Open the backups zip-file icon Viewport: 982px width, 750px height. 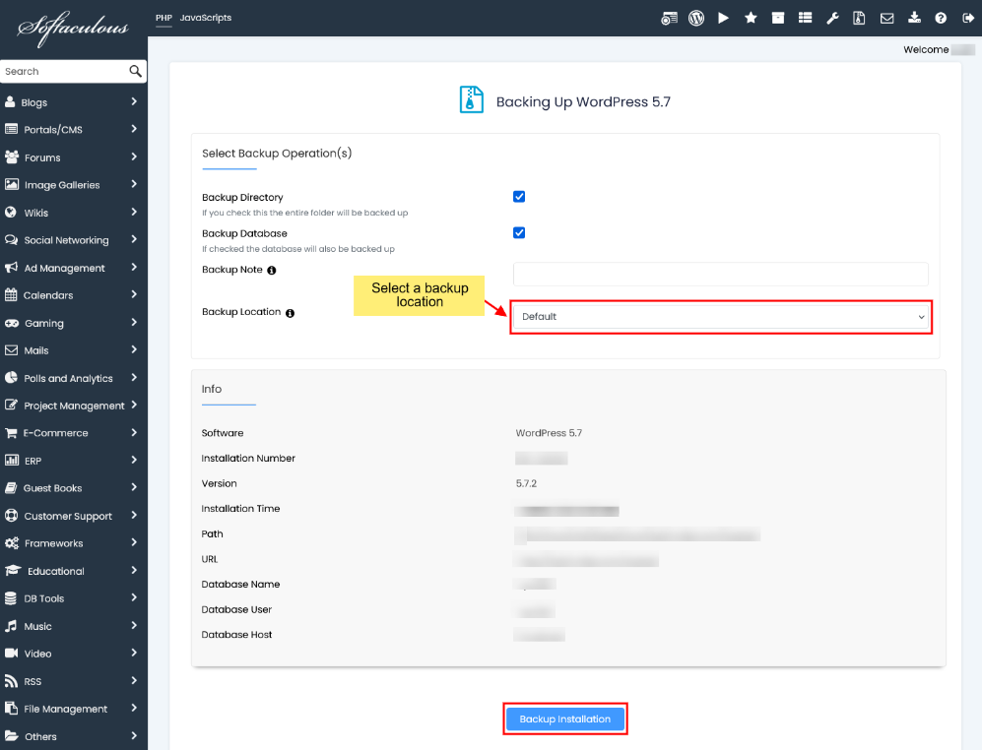pos(859,18)
